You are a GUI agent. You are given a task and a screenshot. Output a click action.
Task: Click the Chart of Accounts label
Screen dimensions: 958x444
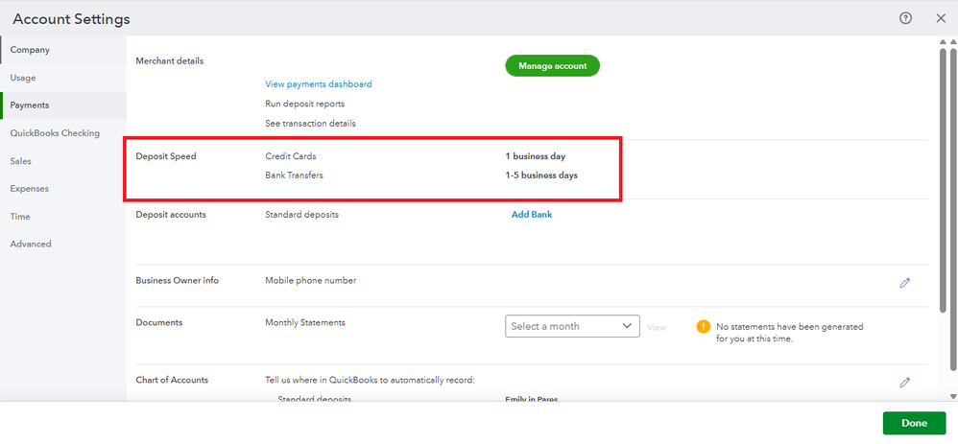click(172, 380)
